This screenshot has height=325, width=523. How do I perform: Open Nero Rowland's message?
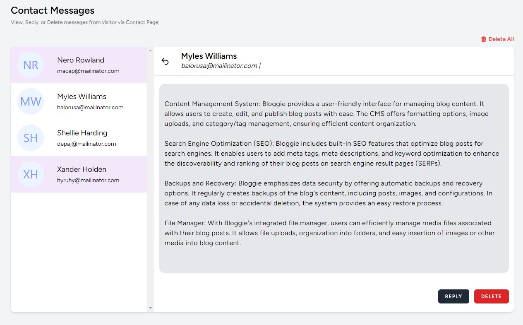coord(81,60)
